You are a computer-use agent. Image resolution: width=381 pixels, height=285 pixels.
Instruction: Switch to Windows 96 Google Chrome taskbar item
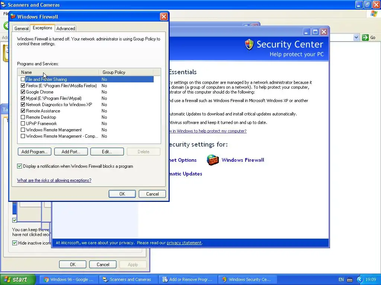pyautogui.click(x=69, y=279)
